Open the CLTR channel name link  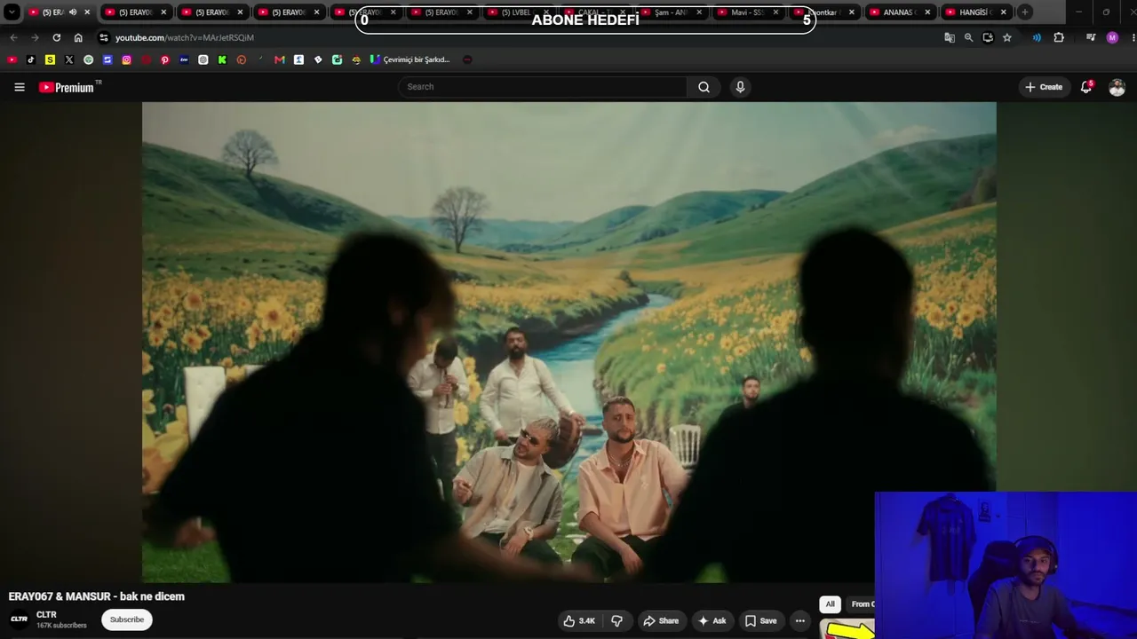(x=46, y=614)
